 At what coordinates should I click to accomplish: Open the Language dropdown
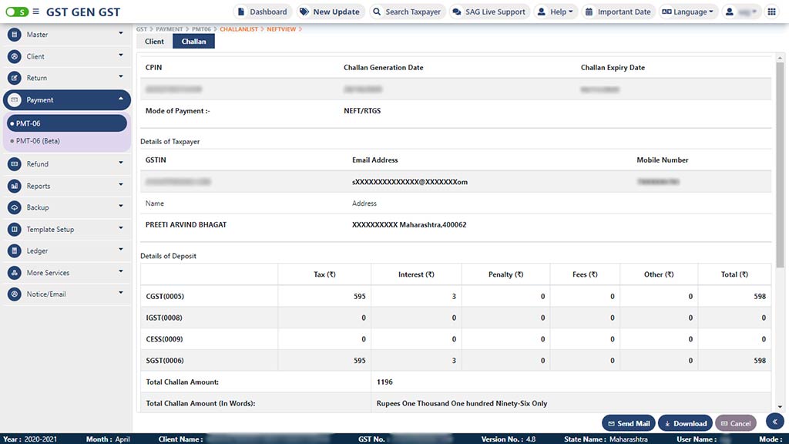point(688,12)
